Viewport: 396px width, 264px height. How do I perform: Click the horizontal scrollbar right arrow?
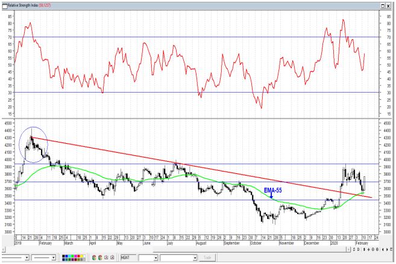348,250
